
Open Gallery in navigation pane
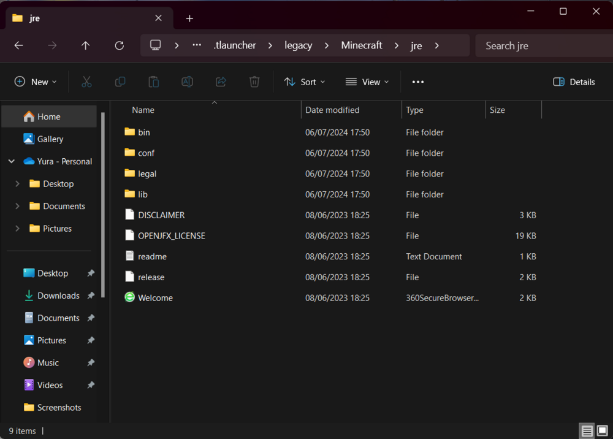coord(49,139)
